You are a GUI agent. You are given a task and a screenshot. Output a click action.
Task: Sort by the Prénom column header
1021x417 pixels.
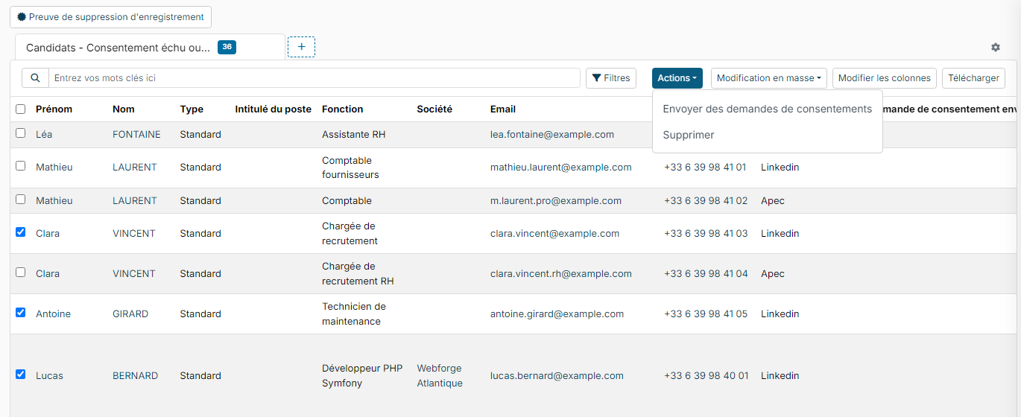coord(54,109)
